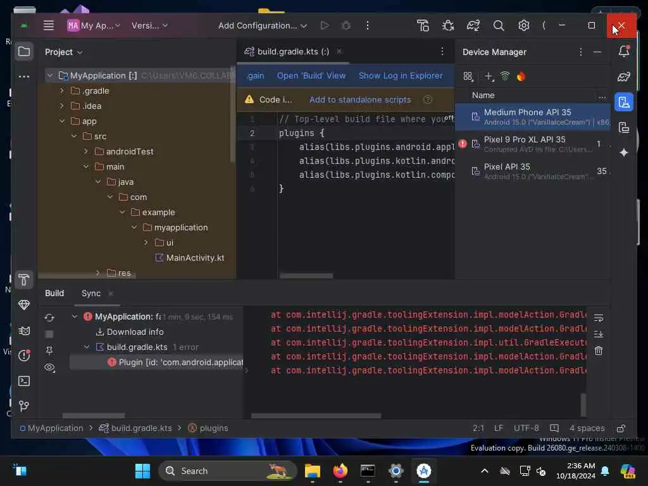The width and height of the screenshot is (648, 486).
Task: Toggle read-only lock icon in status bar
Action: 621,428
